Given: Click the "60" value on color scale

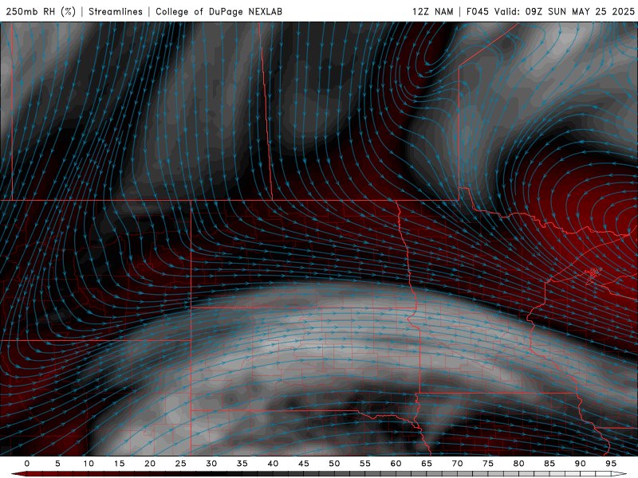Looking at the screenshot, I should 396,464.
